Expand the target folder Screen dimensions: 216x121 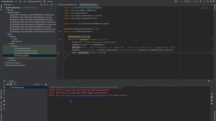6,58
